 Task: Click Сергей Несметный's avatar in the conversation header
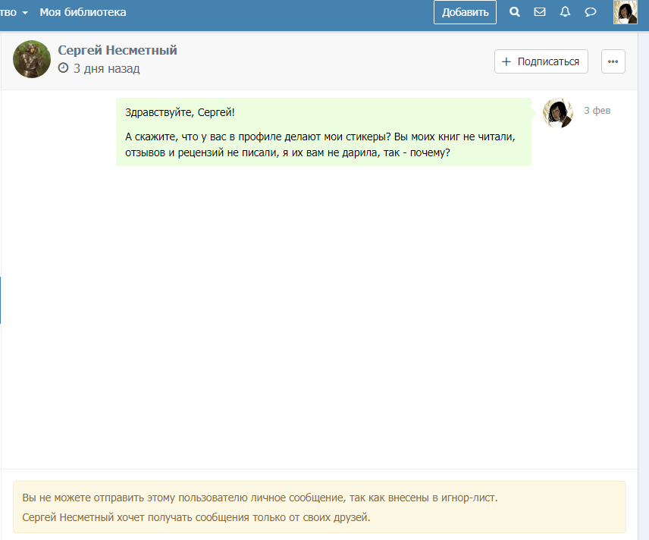pyautogui.click(x=32, y=59)
